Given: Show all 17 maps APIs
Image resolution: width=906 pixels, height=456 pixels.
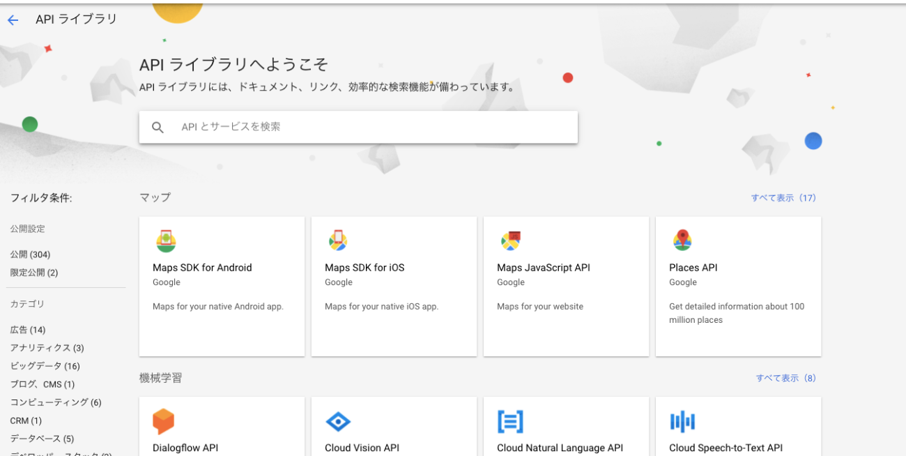Looking at the screenshot, I should (x=783, y=198).
